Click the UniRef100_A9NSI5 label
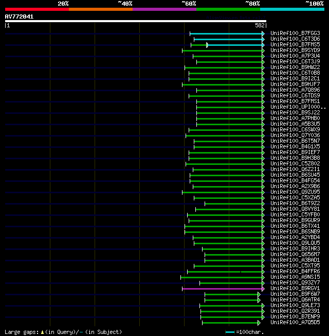This screenshot has height=336, width=329. [295, 277]
